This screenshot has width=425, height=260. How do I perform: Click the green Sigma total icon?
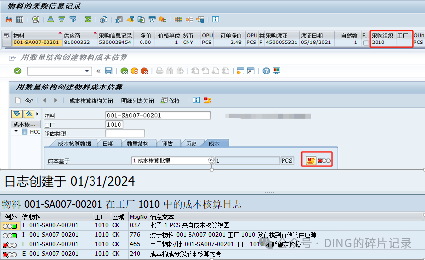tap(88, 19)
